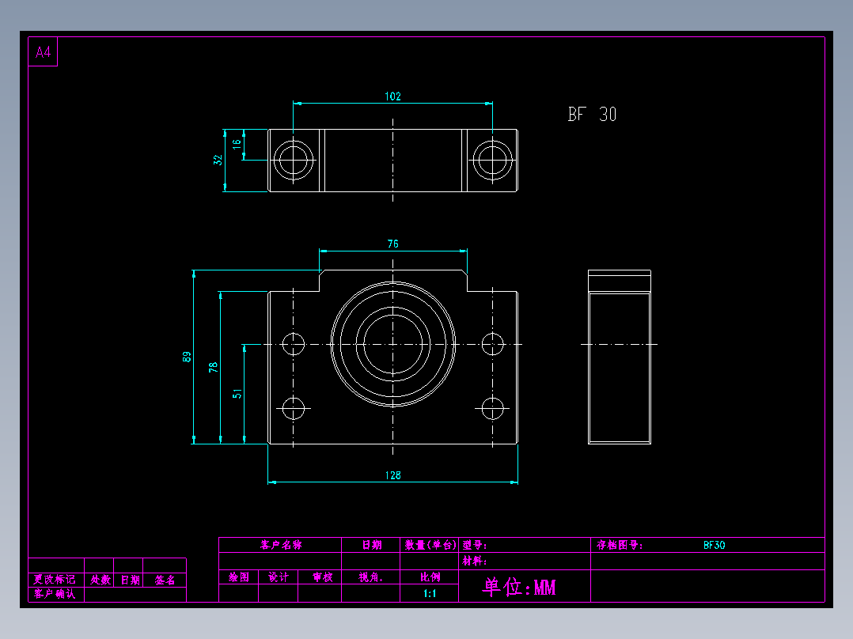Select the "签名" signature cell

tap(165, 580)
